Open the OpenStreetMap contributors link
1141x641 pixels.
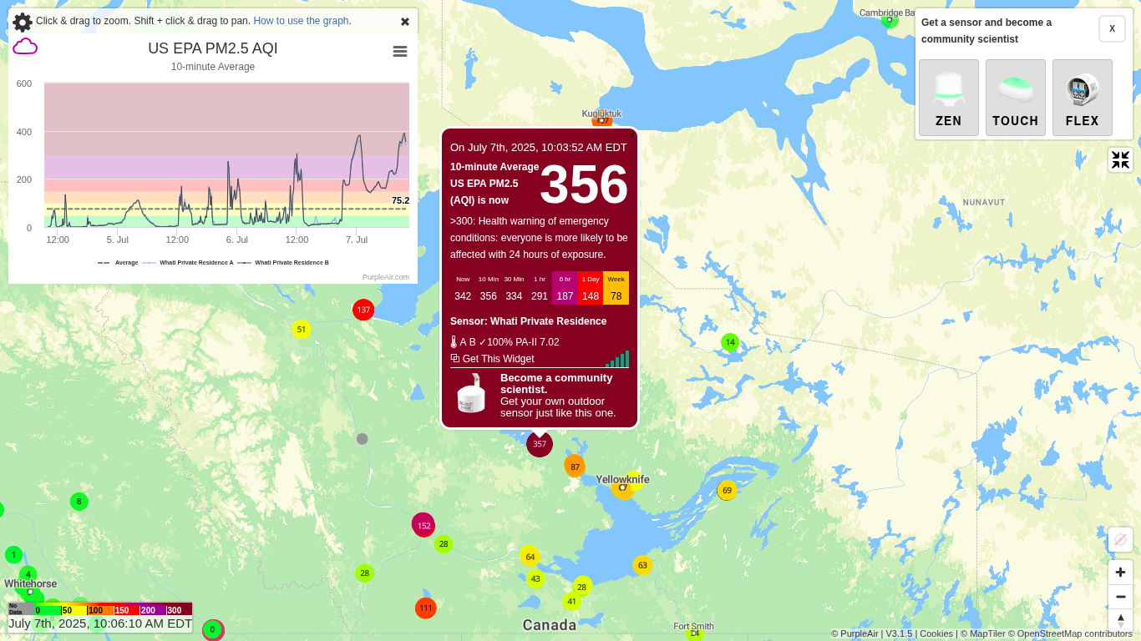[x=1070, y=633]
